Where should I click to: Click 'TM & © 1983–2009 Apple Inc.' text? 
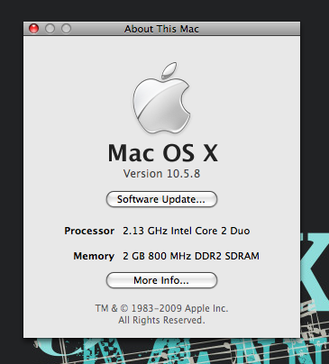(x=161, y=308)
